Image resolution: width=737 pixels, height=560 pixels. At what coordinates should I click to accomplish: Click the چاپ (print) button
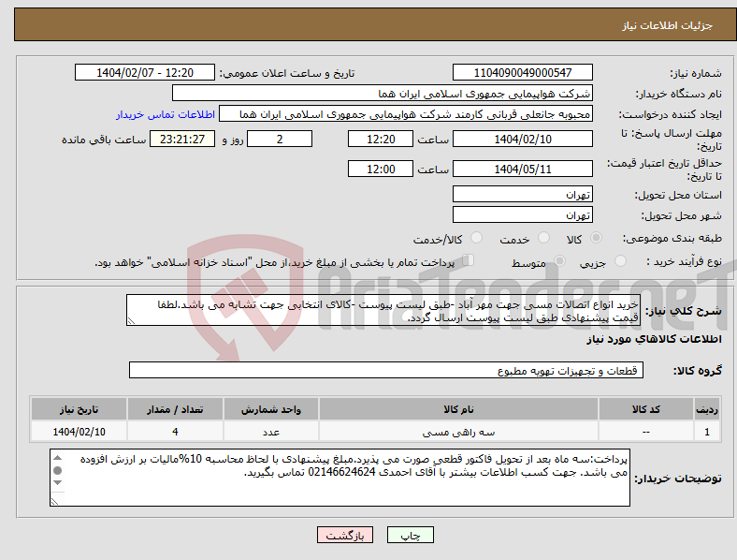tap(410, 535)
